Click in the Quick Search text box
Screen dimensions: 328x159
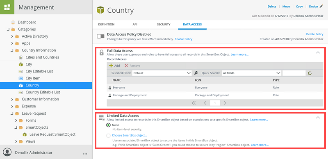coord(294,73)
